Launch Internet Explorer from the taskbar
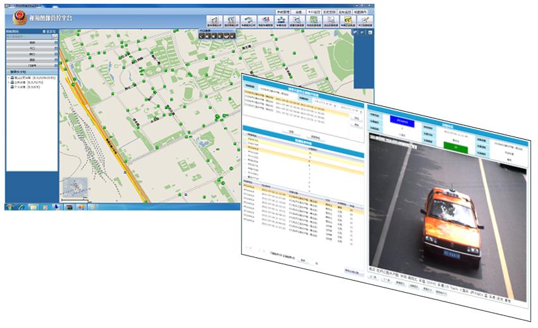 click(x=22, y=207)
